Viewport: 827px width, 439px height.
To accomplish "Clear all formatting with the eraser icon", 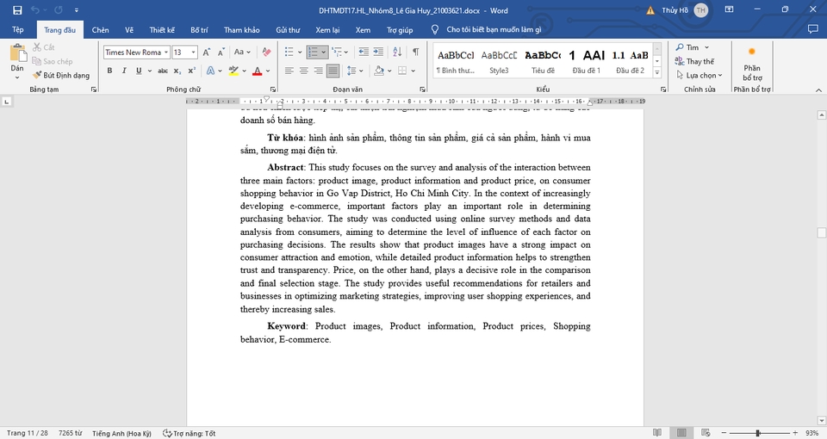I will pyautogui.click(x=266, y=53).
